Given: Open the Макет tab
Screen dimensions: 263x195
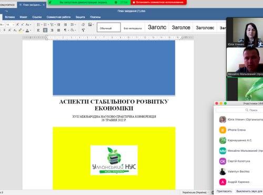Looking at the screenshot, I should pos(23,17).
